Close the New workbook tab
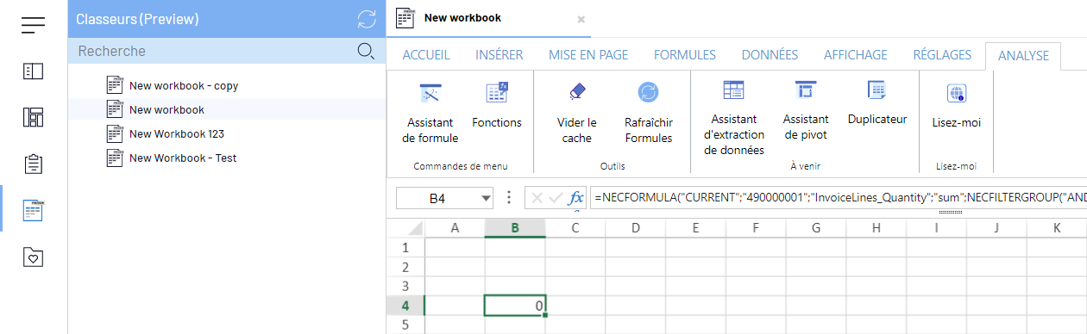Screen dimensions: 1087x334 click(581, 19)
